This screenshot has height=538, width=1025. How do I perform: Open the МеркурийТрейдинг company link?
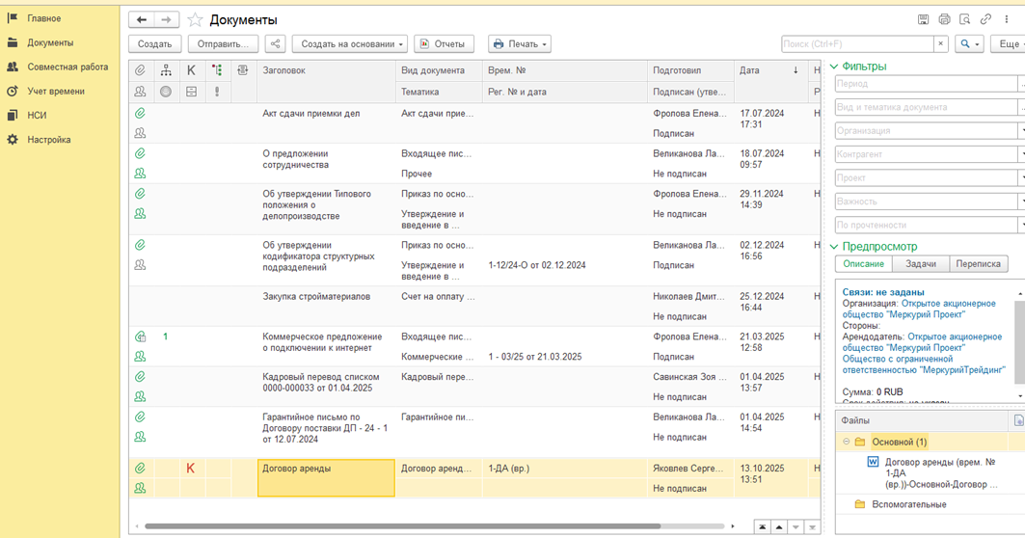point(924,364)
